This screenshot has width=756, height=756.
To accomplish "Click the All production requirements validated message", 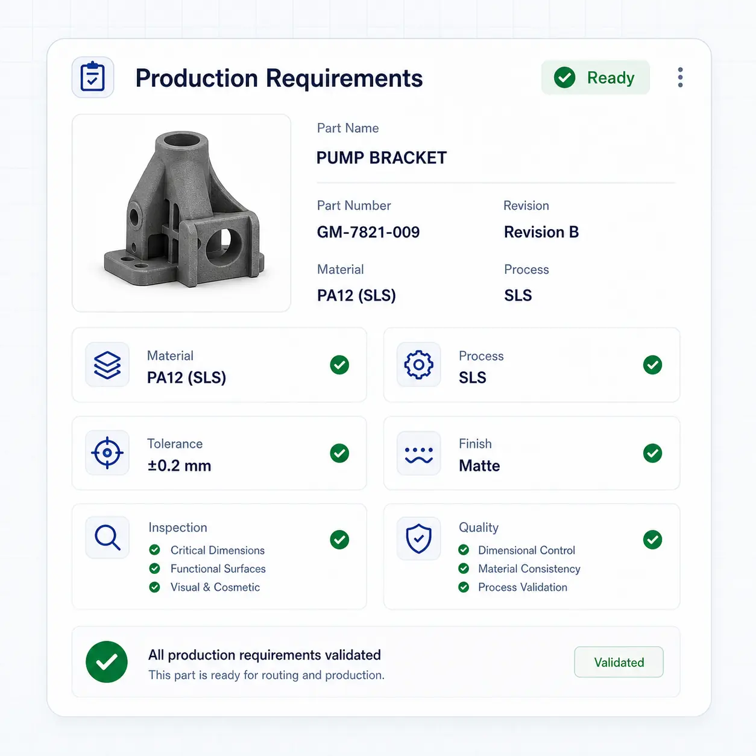I will pyautogui.click(x=265, y=655).
